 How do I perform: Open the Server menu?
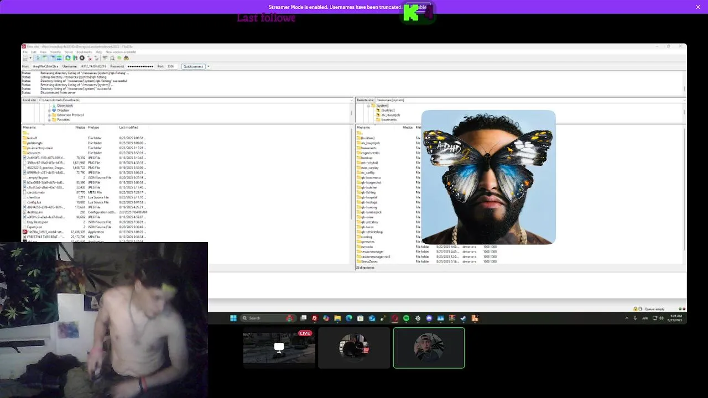(69, 52)
